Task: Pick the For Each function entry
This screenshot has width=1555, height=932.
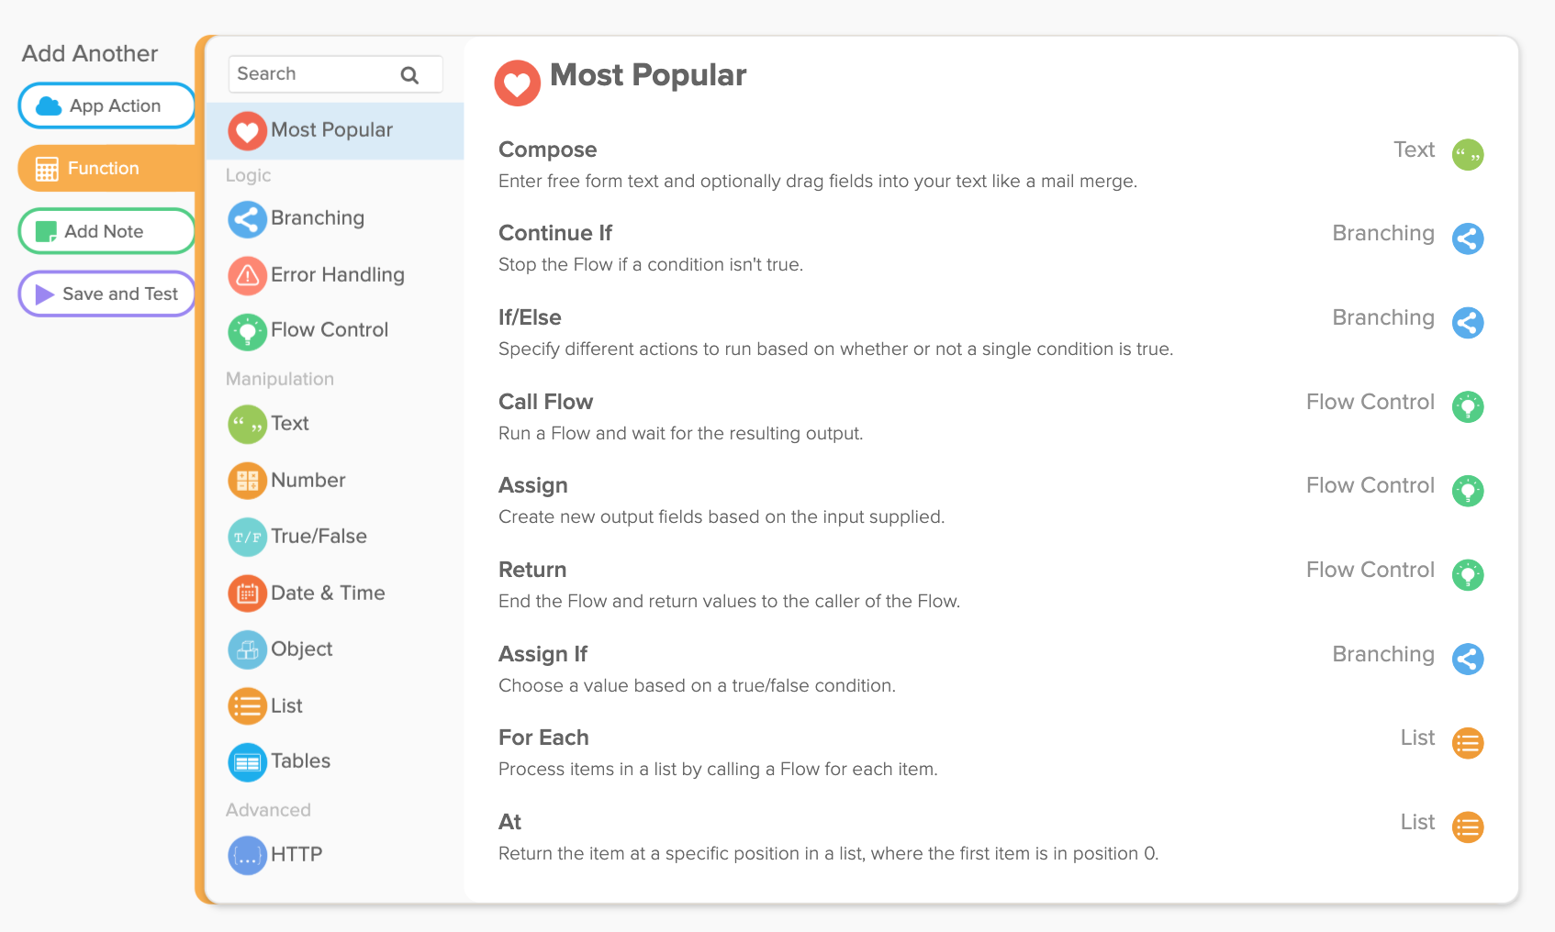Action: tap(543, 738)
